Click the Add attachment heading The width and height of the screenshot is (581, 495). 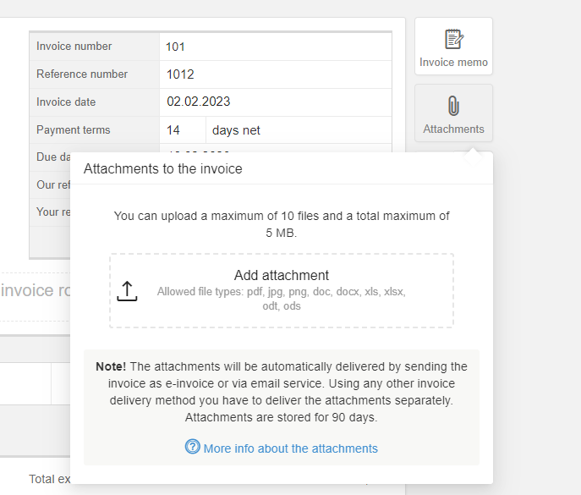pos(282,275)
